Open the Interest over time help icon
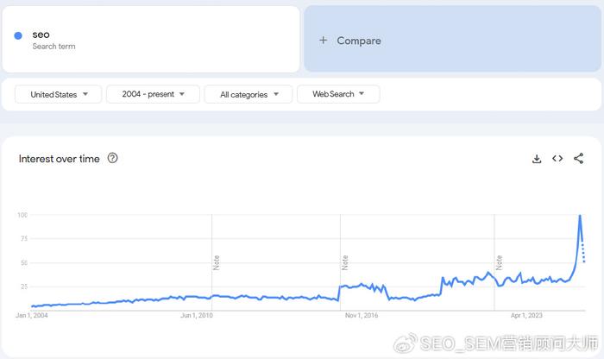604x359 pixels. click(112, 159)
